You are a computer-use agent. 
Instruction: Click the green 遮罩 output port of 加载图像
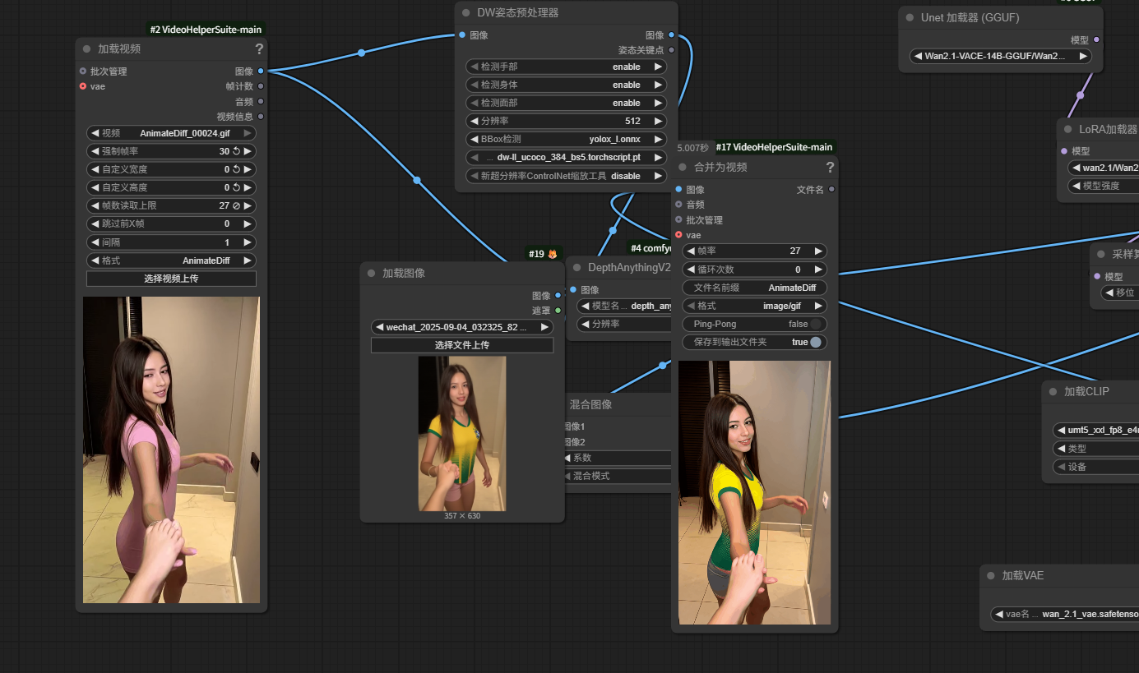click(558, 310)
